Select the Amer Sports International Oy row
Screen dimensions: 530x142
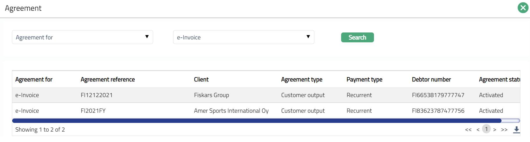(231, 111)
